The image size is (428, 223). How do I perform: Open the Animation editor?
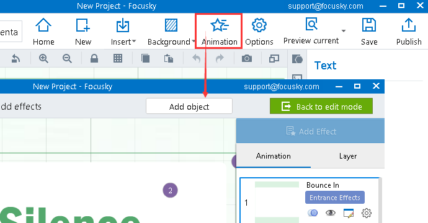click(219, 32)
